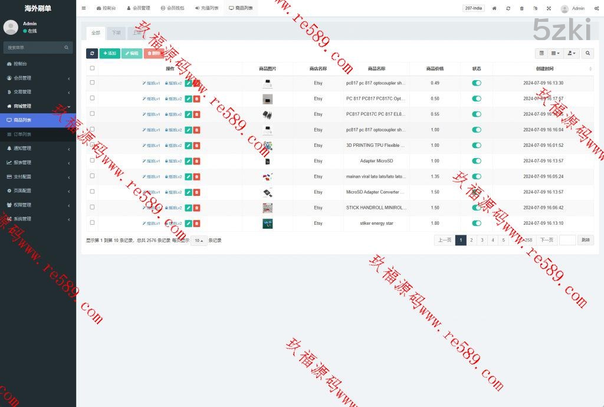
Task: Click the home icon in top bar
Action: click(494, 8)
